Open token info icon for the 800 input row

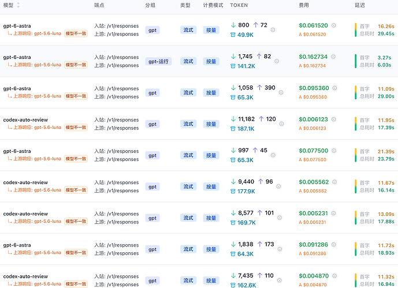click(273, 30)
